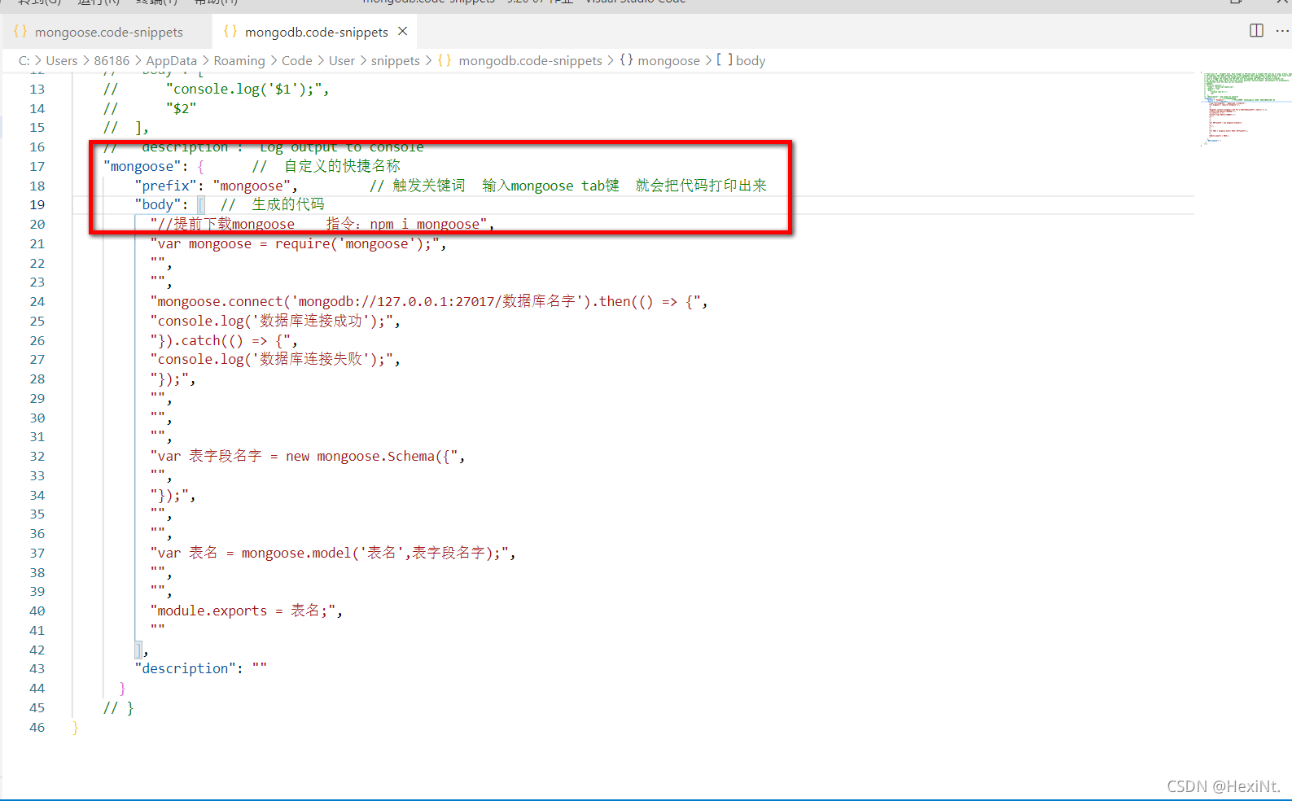The height and width of the screenshot is (801, 1292).
Task: Click the // } comment on line 45
Action: click(119, 708)
